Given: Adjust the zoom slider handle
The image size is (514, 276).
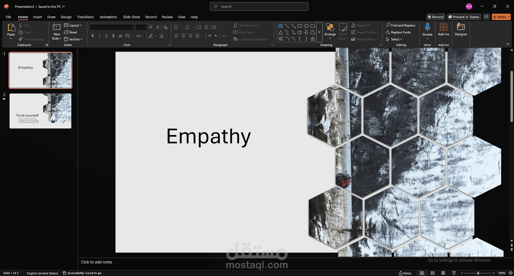Looking at the screenshot, I should click(478, 273).
